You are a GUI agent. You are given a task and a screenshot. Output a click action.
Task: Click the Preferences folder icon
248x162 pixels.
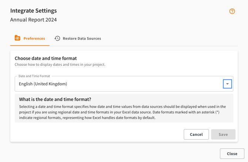coord(17,38)
